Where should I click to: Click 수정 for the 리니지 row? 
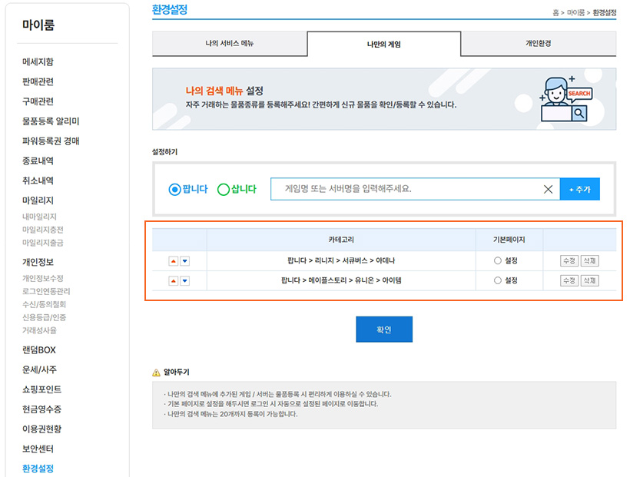(x=569, y=261)
